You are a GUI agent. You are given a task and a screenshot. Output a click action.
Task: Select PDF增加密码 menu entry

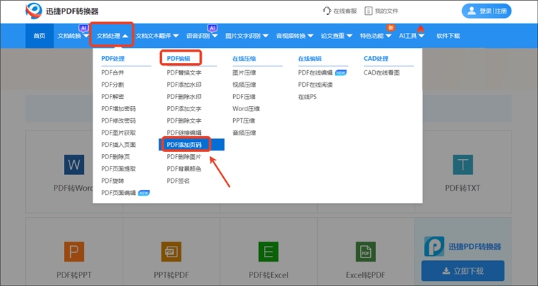click(x=118, y=109)
